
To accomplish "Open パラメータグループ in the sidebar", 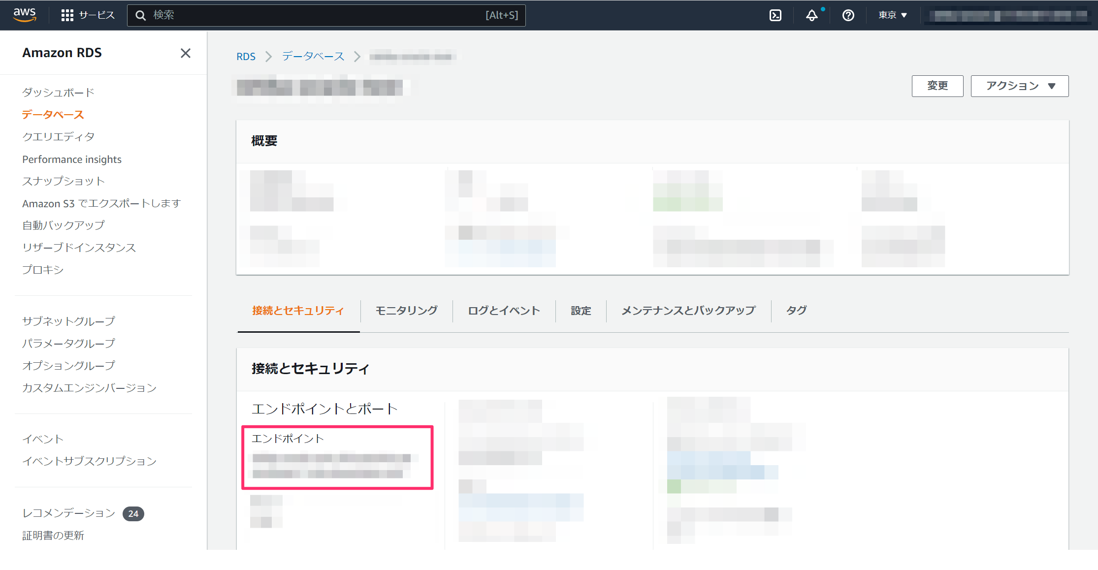I will coord(68,343).
